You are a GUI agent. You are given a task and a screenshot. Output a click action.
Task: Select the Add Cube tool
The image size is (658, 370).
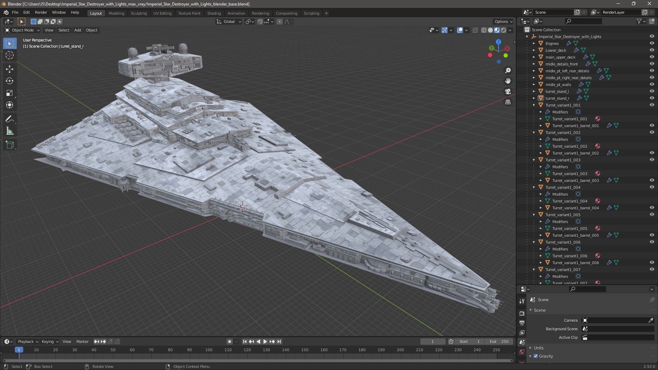click(10, 145)
